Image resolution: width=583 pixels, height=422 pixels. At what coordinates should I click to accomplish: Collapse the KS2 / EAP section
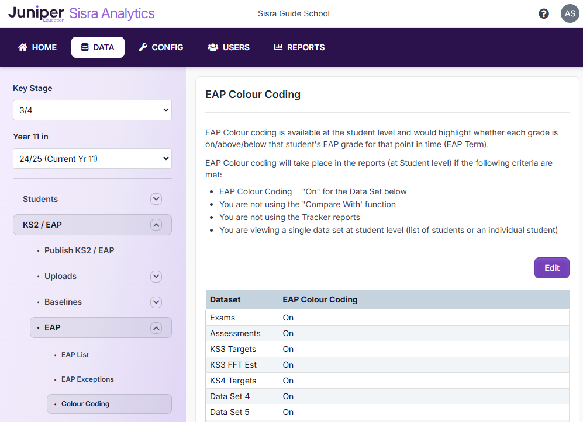[156, 225]
